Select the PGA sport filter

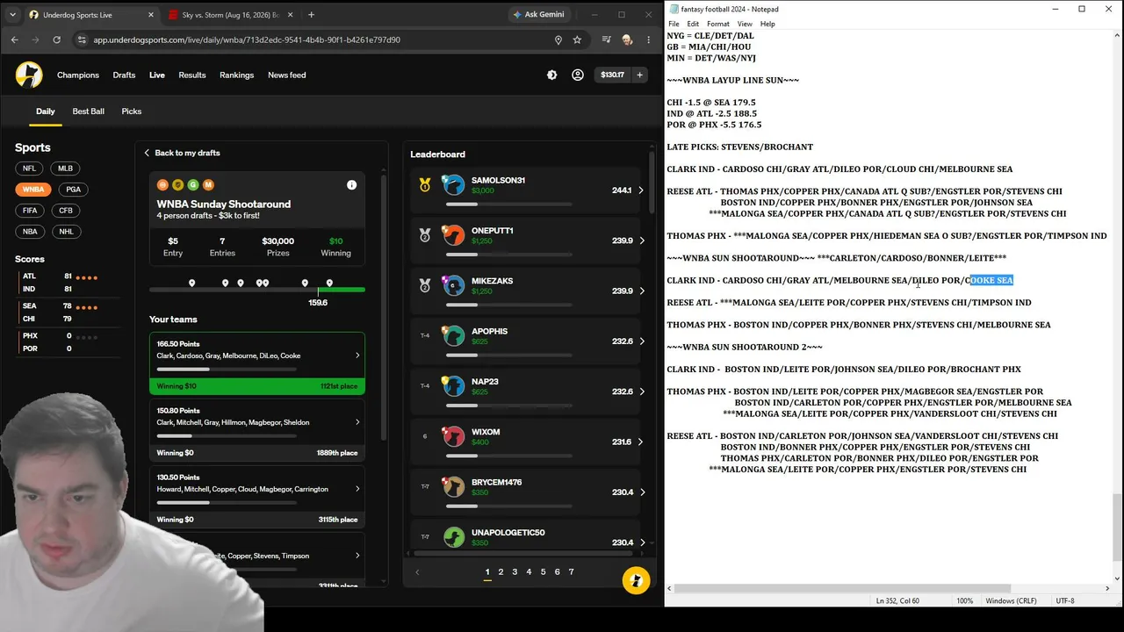74,190
